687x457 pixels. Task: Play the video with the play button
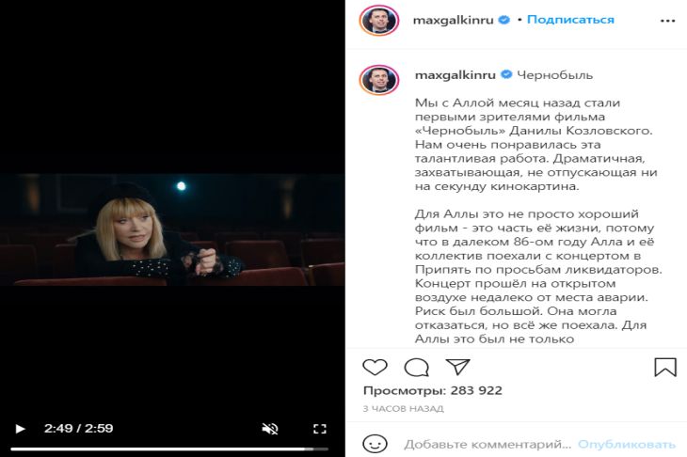click(x=20, y=429)
